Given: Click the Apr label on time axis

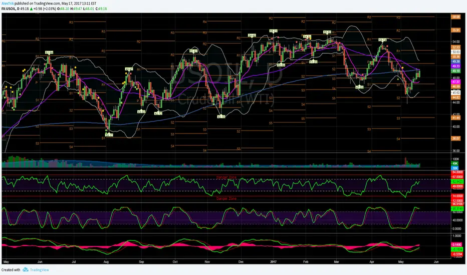Looking at the screenshot, I should (x=372, y=262).
